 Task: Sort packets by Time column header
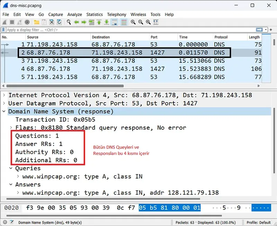195,37
